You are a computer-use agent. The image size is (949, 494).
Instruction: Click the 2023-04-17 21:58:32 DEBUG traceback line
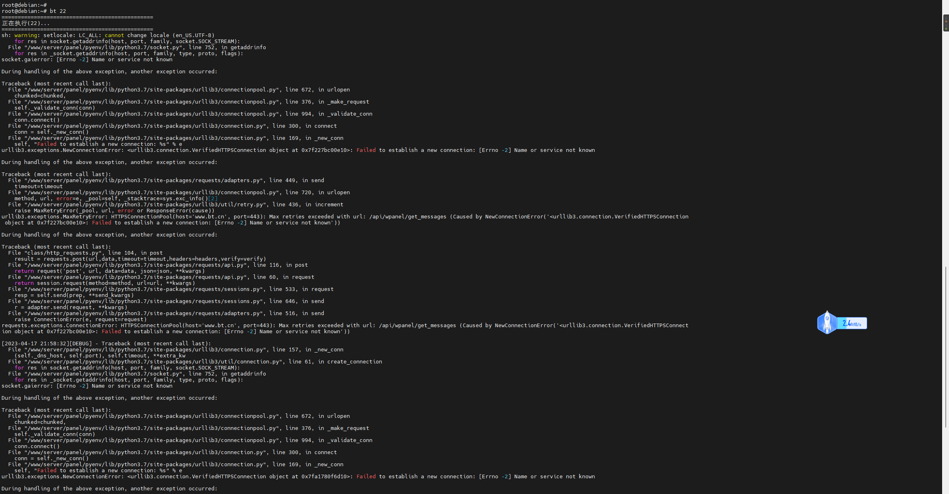click(106, 343)
